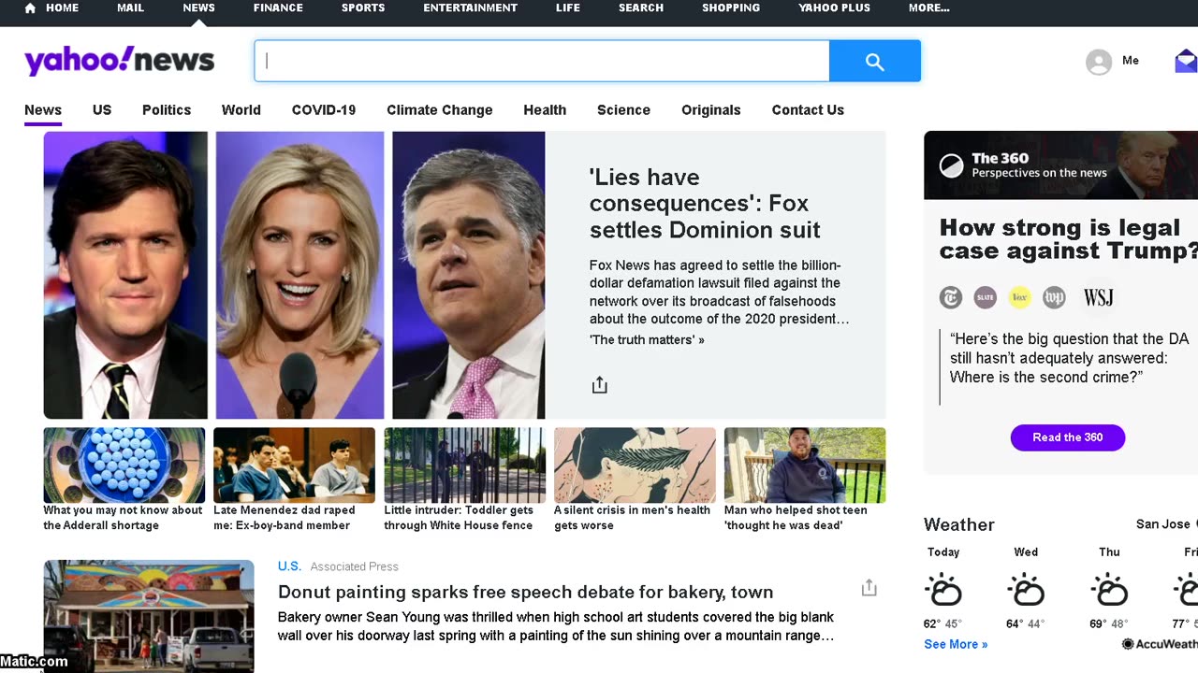Click 'A silent crisis in men's health' caption
This screenshot has height=673, width=1198.
click(x=632, y=518)
